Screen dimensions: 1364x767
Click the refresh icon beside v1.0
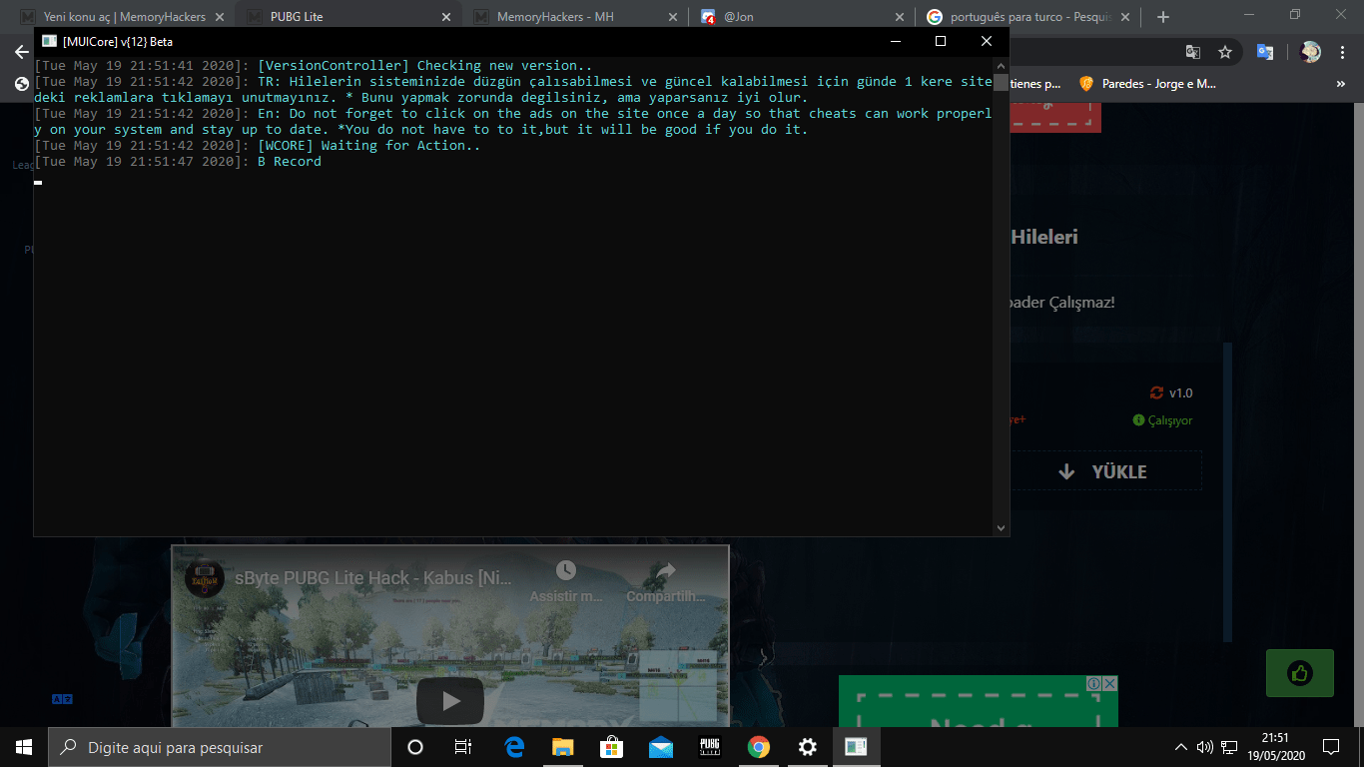[1156, 393]
